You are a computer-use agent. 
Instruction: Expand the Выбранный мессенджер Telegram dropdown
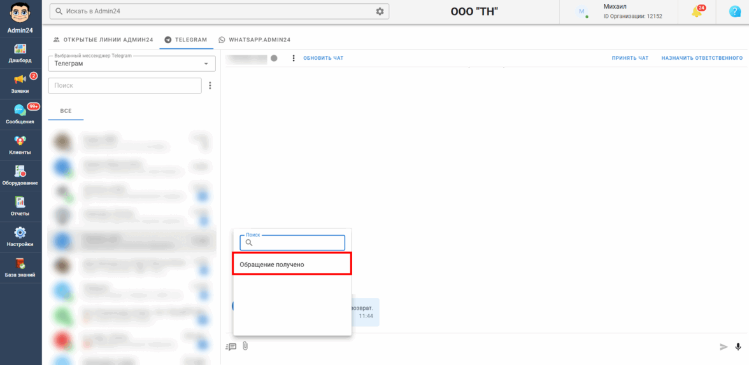[132, 64]
